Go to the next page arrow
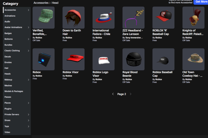 pyautogui.click(x=131, y=94)
